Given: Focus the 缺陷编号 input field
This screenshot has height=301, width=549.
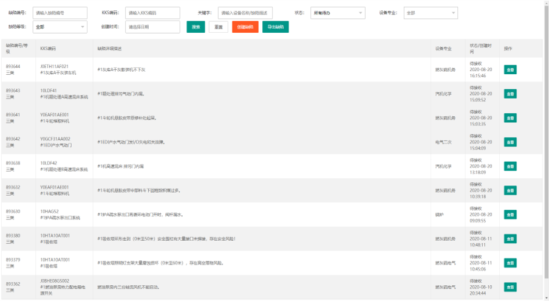Looking at the screenshot, I should click(60, 13).
